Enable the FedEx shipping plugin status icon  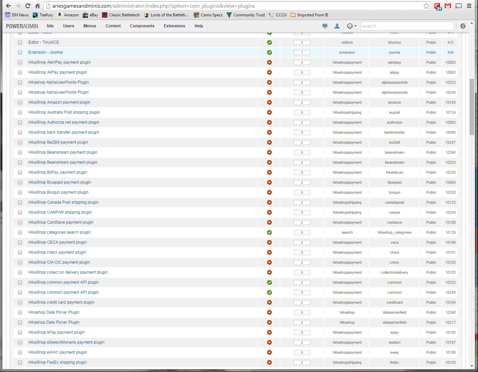point(270,362)
